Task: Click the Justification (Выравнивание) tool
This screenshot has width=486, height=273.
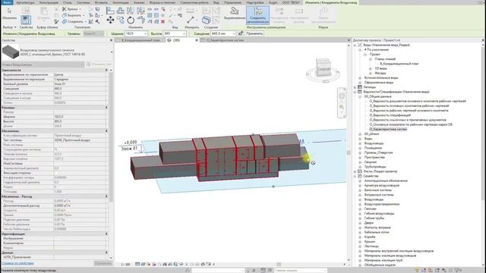Action: coord(235,13)
